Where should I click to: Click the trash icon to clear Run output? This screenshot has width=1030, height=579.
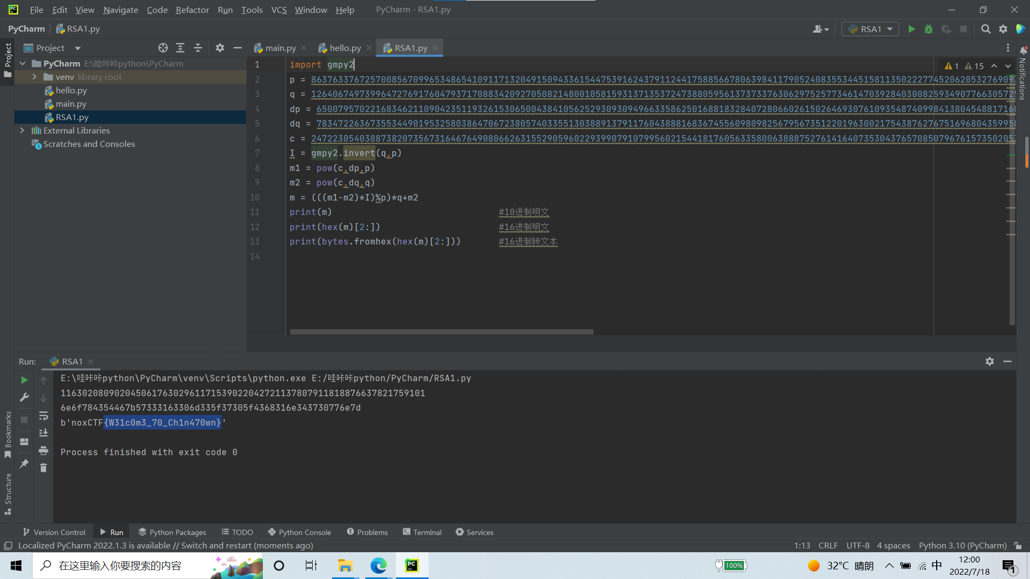(x=43, y=468)
